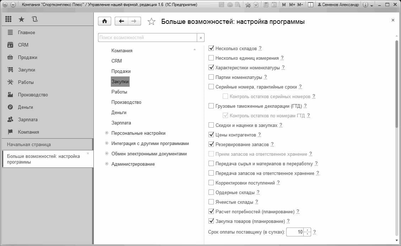The height and width of the screenshot is (246, 401).
Task: Show help for 'Несколько складов' question mark
Action: click(x=260, y=48)
